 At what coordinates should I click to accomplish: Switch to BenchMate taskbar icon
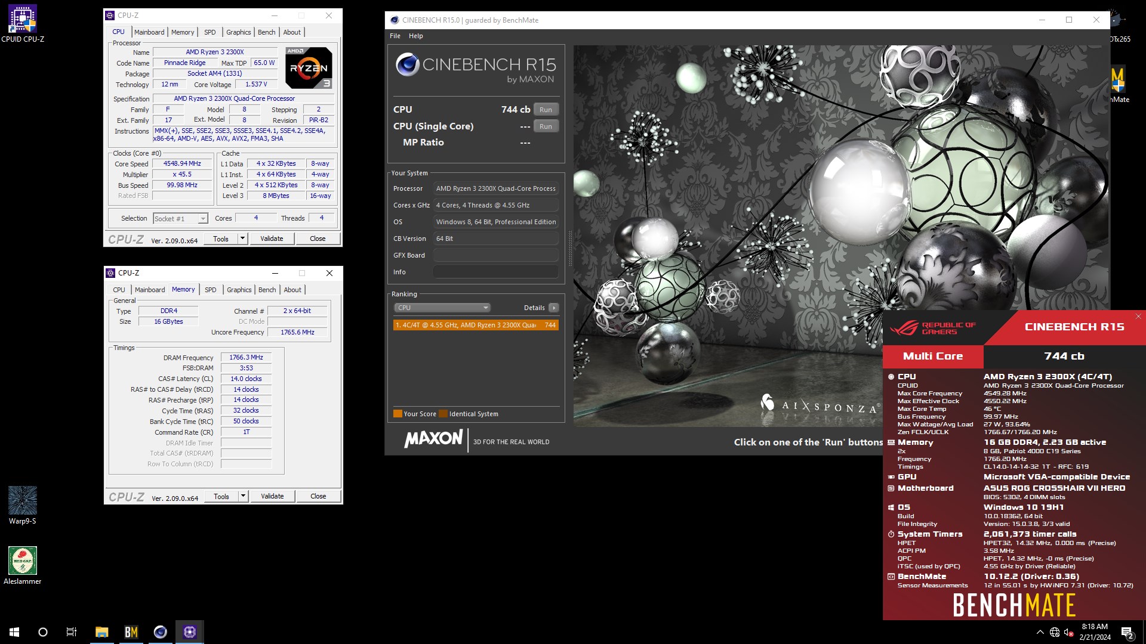tap(131, 632)
